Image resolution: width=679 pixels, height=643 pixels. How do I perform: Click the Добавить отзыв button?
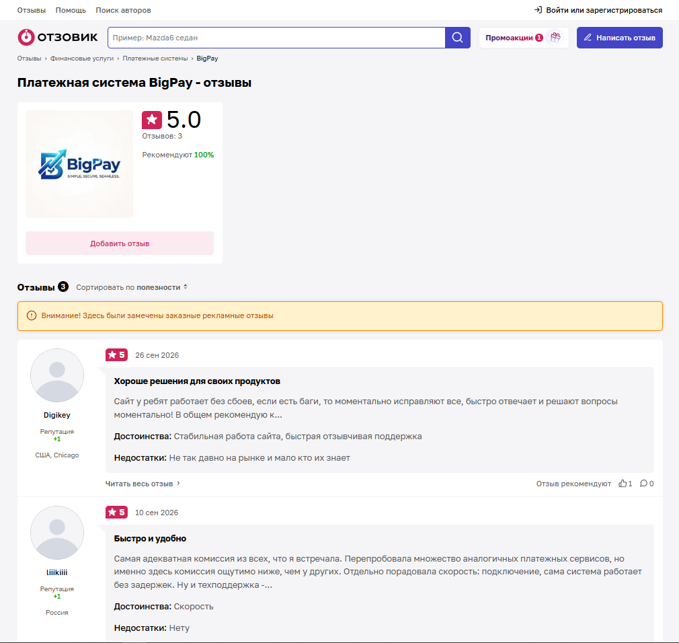(x=120, y=243)
